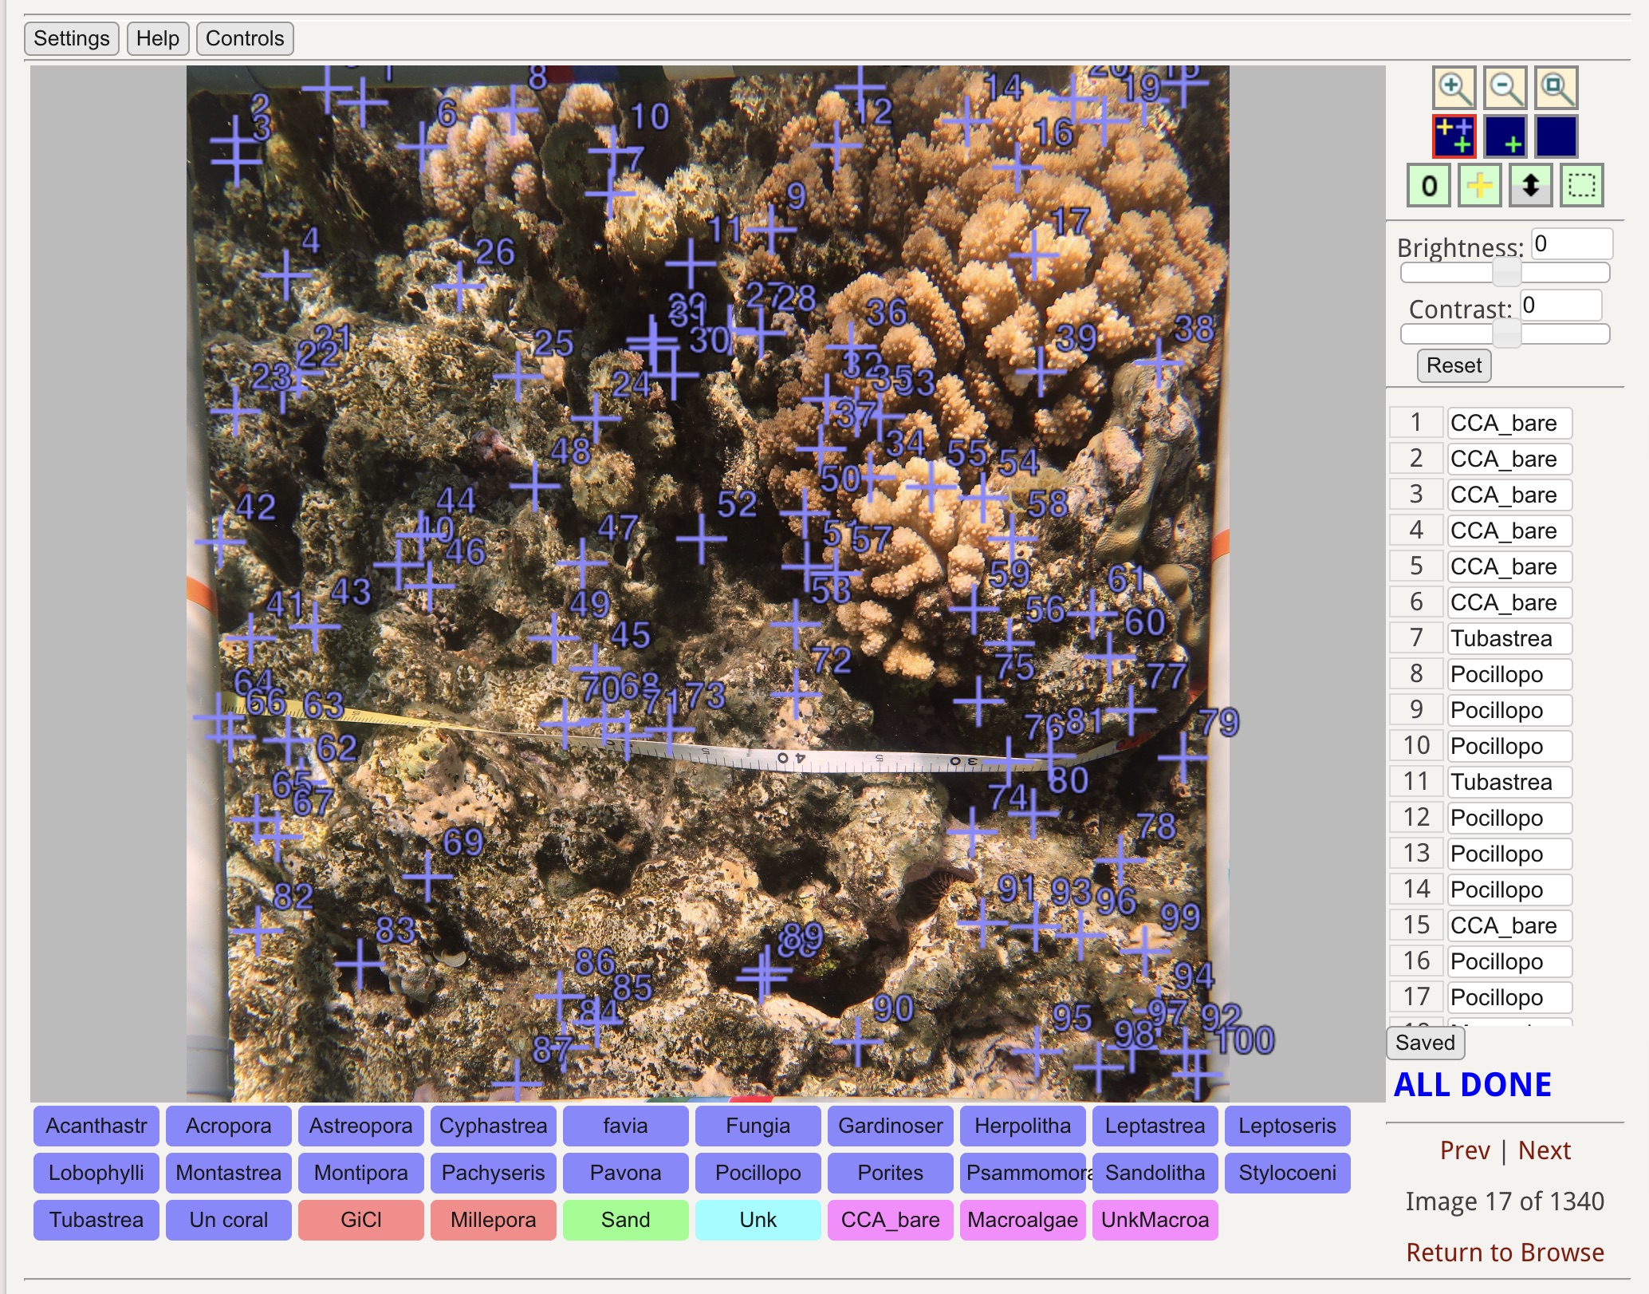Click the zoom fit magnifier icon
Screen dimensions: 1649x1294
(1557, 88)
